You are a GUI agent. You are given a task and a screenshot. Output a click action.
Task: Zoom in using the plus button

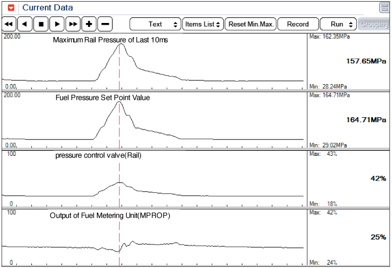(x=89, y=24)
